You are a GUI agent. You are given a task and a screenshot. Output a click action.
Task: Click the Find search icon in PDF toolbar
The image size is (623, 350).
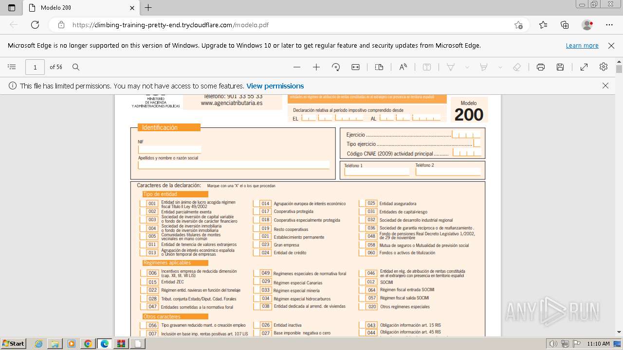tap(76, 67)
